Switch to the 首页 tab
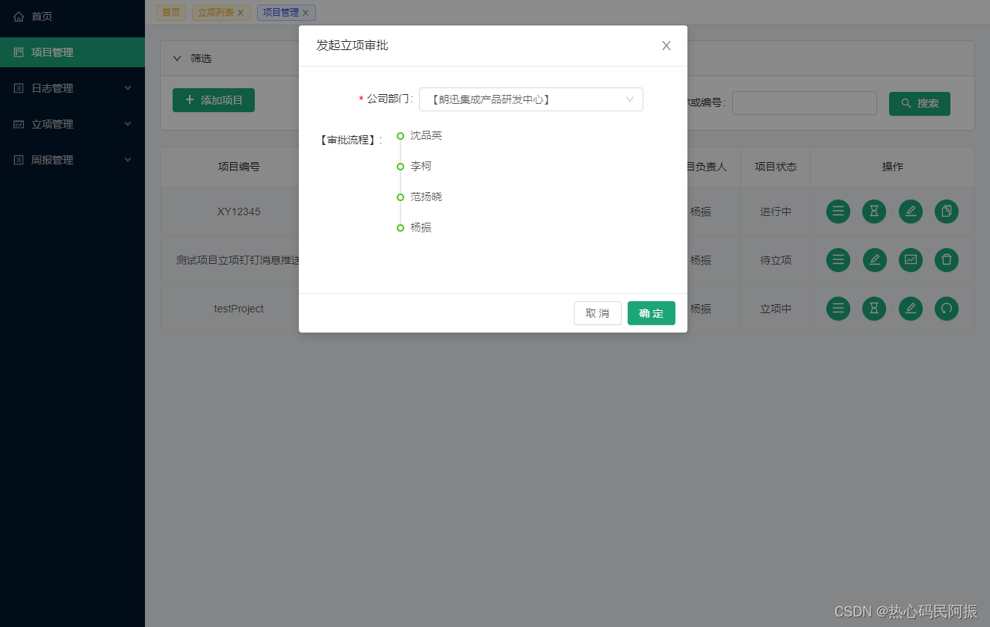The width and height of the screenshot is (990, 627). 171,13
